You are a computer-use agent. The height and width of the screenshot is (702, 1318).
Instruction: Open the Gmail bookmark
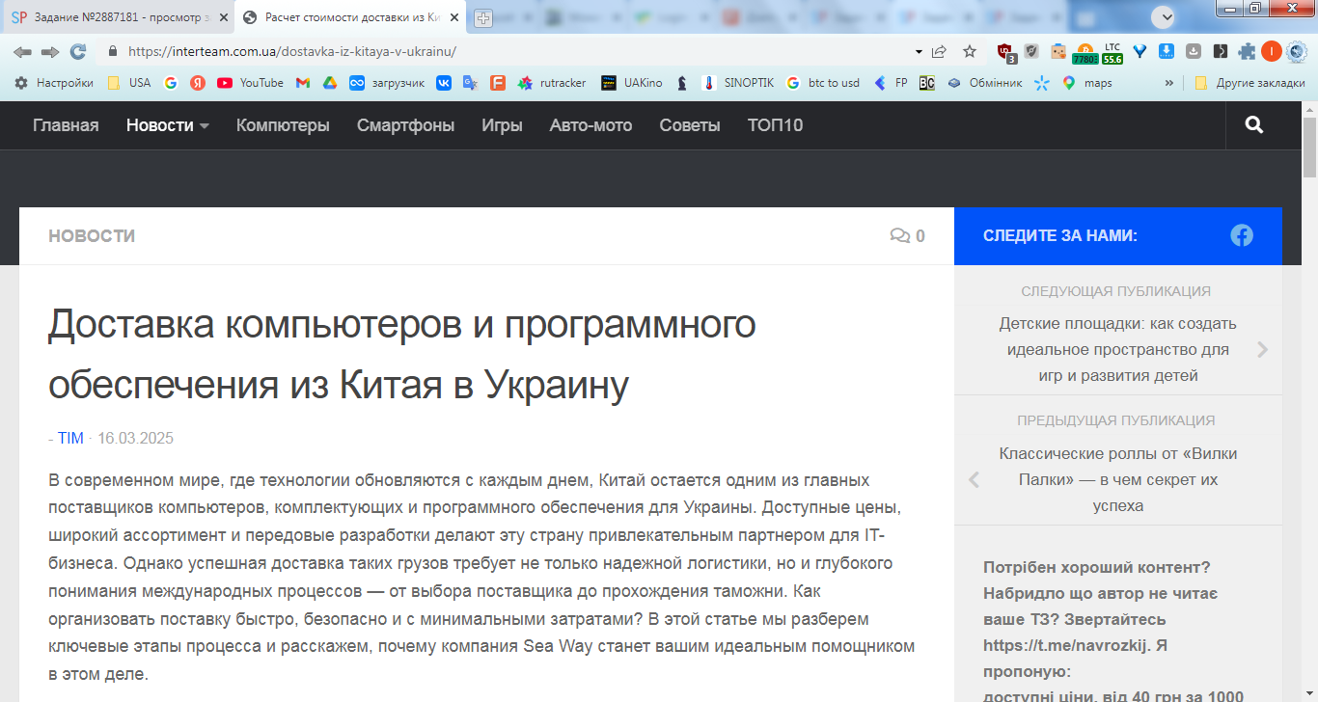click(x=303, y=83)
